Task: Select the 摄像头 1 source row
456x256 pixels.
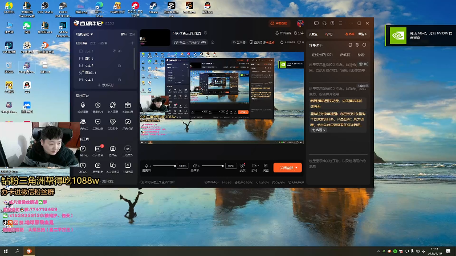Action: [x=105, y=73]
